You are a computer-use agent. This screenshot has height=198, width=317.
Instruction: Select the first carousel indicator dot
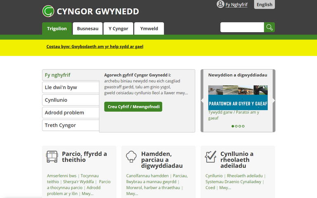[233, 126]
